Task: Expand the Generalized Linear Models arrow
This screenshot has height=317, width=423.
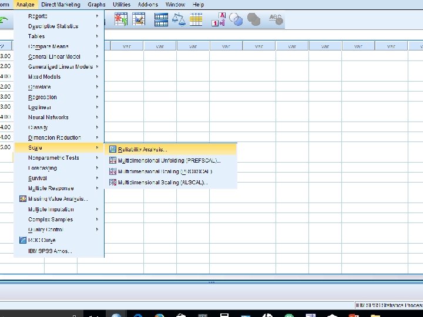Action: 97,66
